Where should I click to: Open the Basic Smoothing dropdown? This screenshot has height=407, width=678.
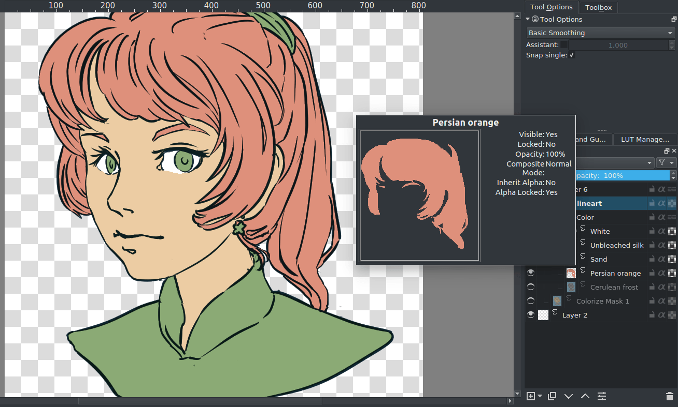tap(600, 32)
